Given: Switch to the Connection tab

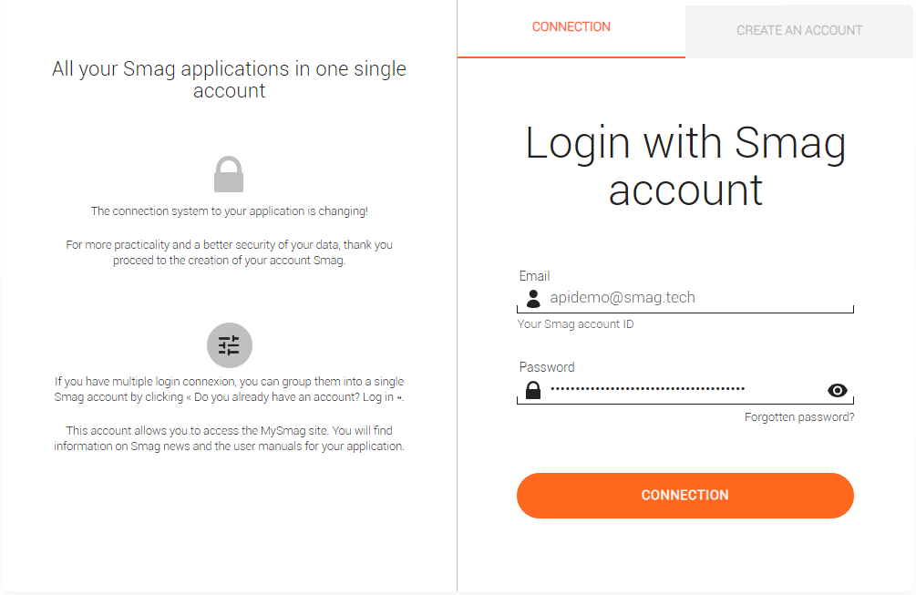Looking at the screenshot, I should pyautogui.click(x=571, y=27).
